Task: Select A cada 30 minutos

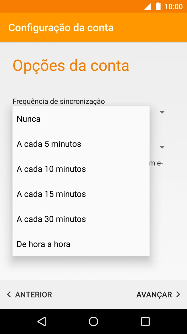Action: tap(51, 219)
